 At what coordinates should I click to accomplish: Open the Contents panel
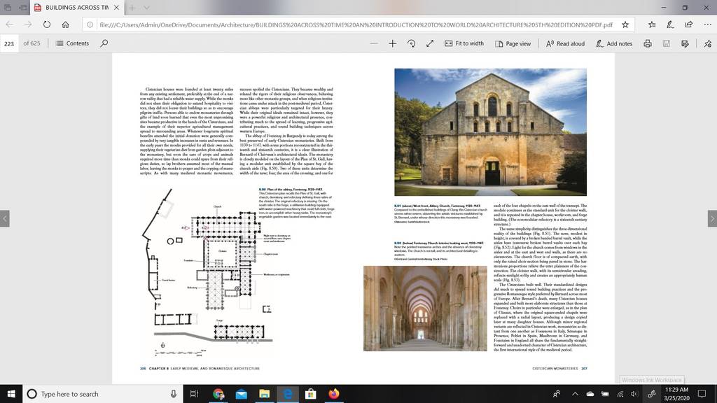pos(72,43)
